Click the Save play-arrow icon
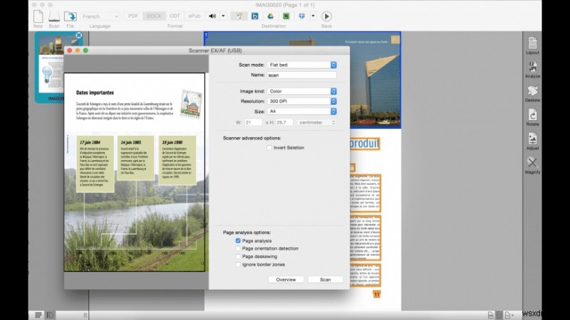The image size is (570, 320). [326, 16]
